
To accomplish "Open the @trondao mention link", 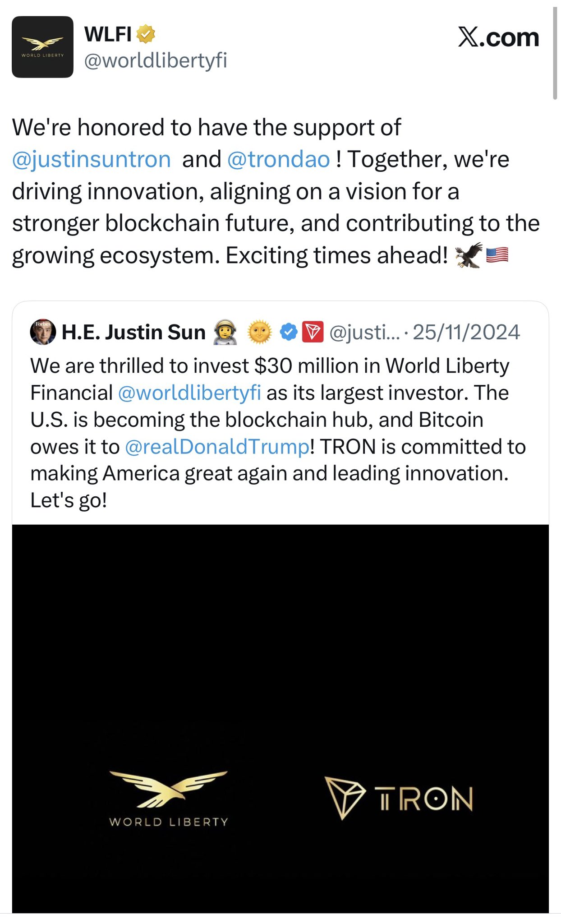I will 278,159.
